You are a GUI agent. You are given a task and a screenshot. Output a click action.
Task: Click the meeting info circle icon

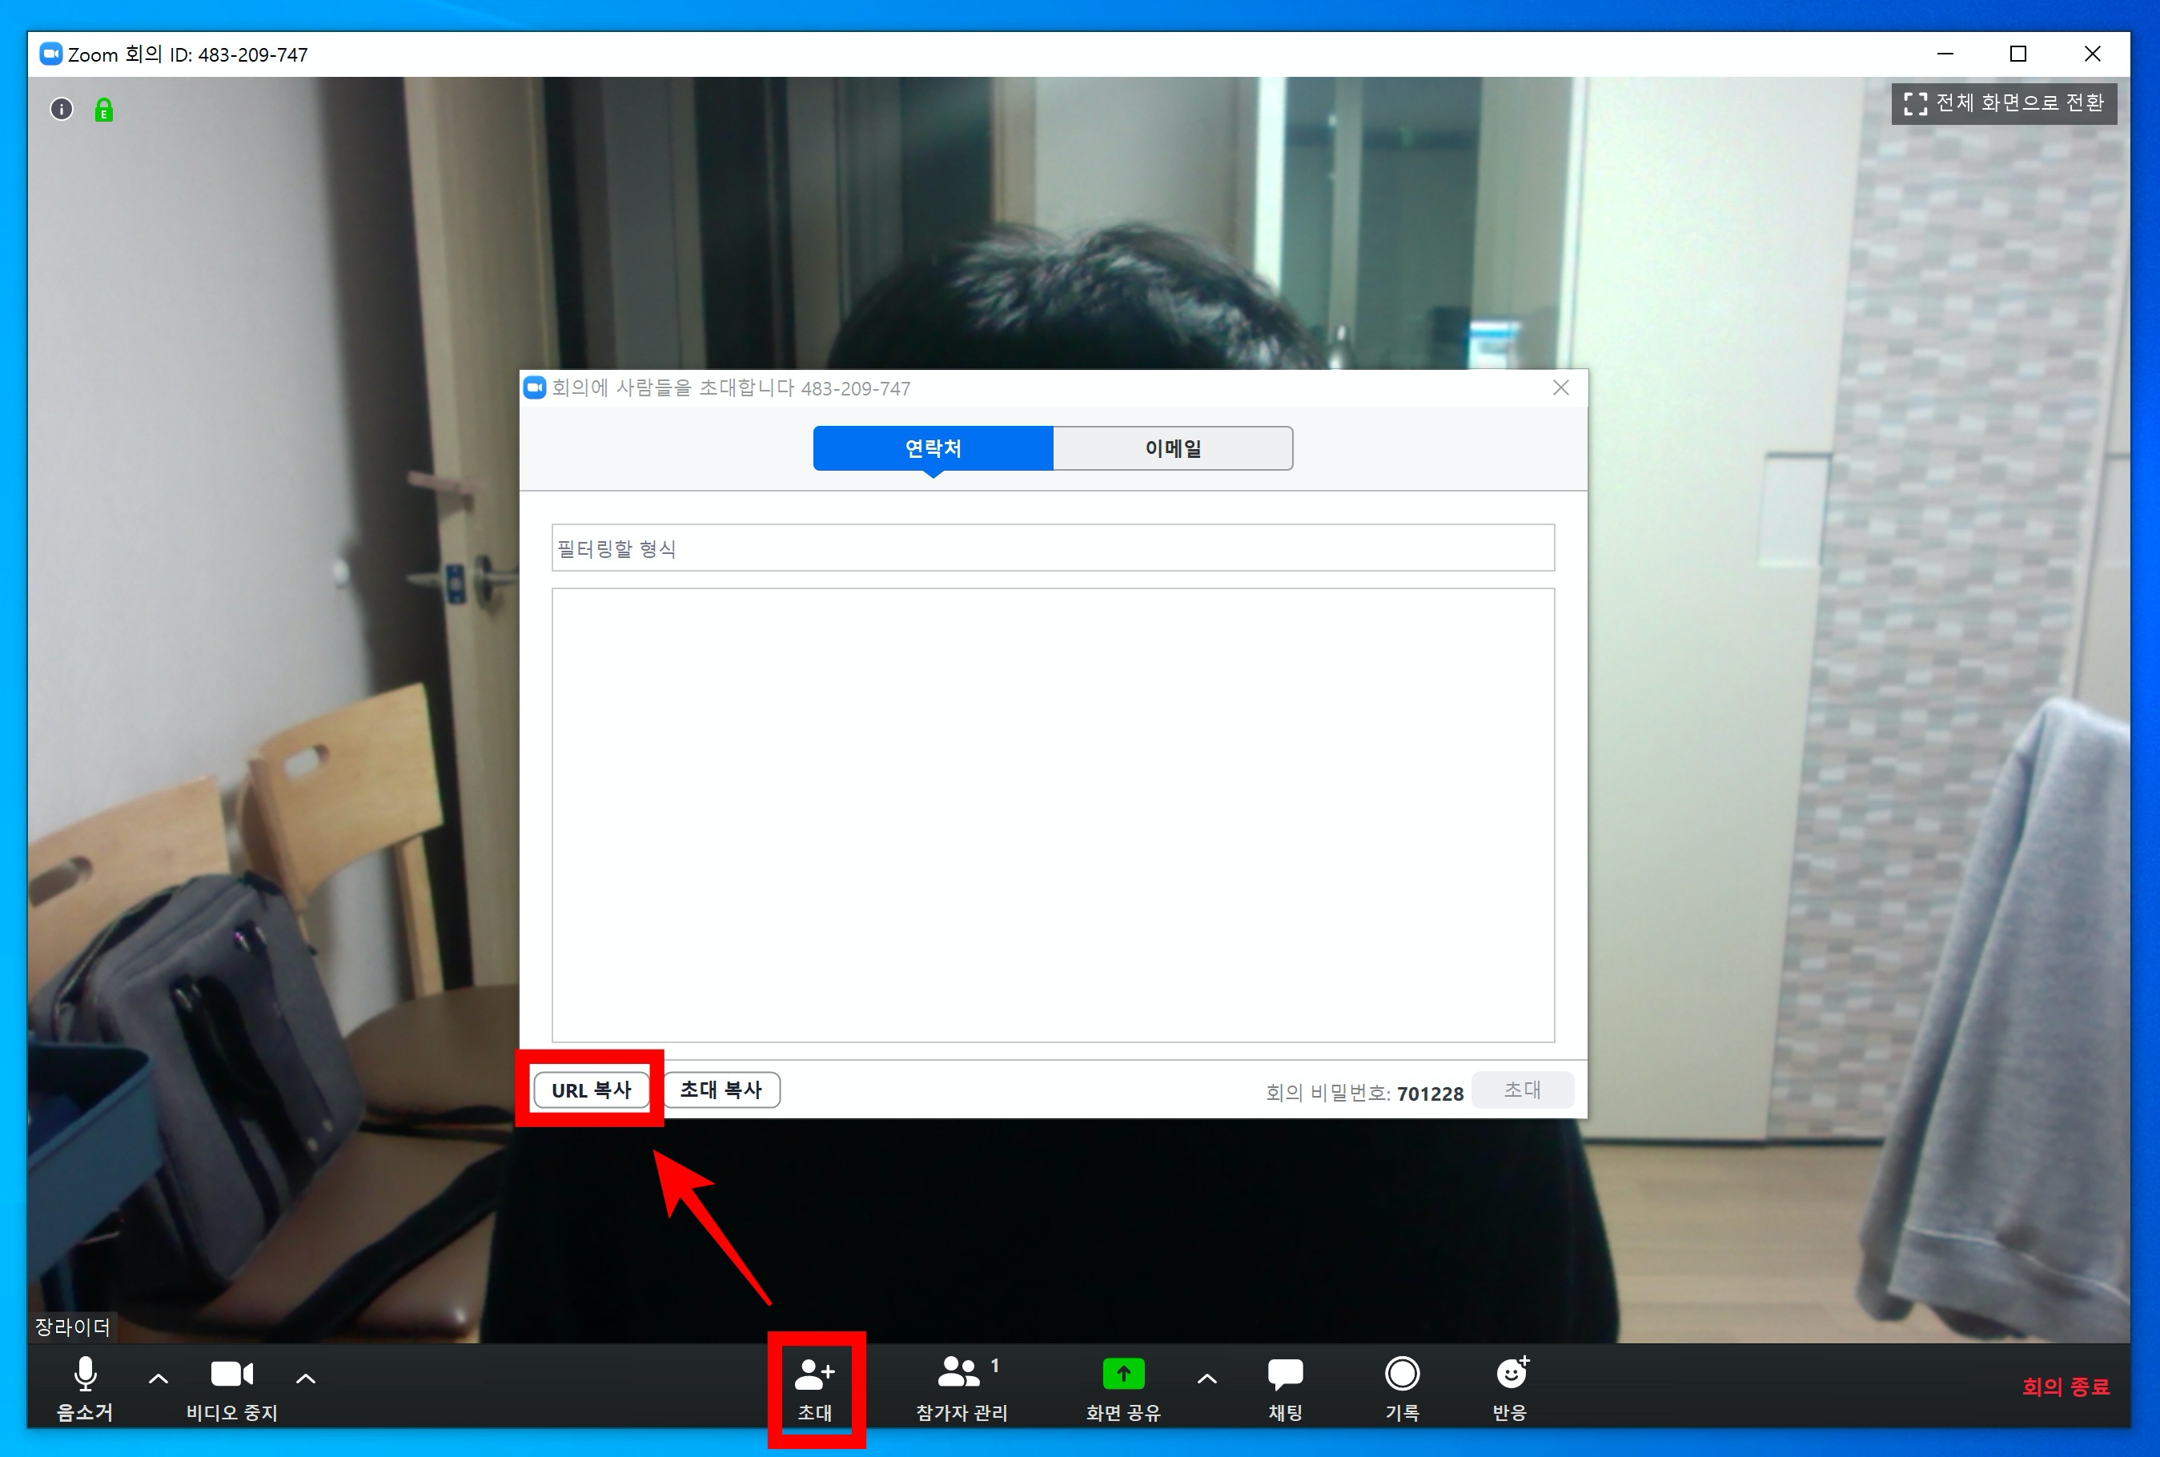(x=62, y=110)
